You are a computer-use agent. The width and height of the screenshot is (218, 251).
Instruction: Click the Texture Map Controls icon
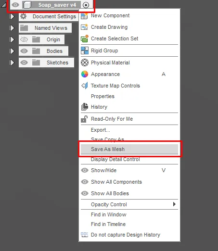(85, 86)
